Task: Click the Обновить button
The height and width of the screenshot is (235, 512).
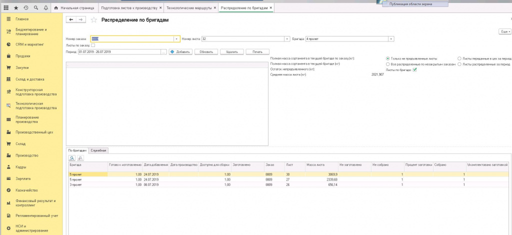Action: click(x=206, y=52)
